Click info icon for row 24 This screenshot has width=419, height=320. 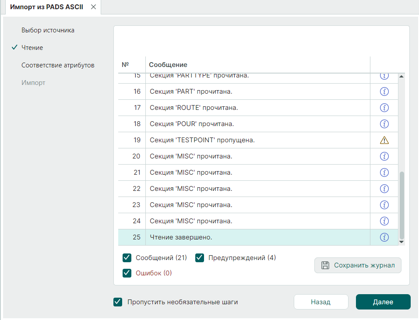click(384, 221)
